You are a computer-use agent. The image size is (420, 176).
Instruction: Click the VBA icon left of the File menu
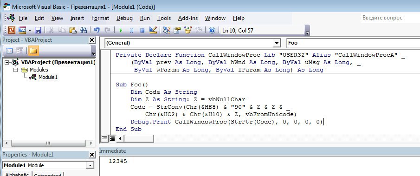[x=11, y=18]
